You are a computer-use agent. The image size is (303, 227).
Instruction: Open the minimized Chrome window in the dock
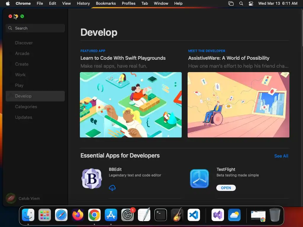(258, 215)
